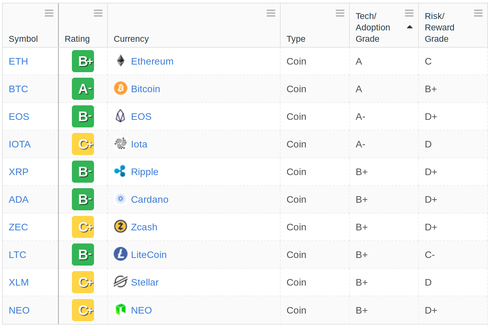The image size is (488, 326).
Task: Sort table by Risk/Reward Grade header
Action: [440, 27]
